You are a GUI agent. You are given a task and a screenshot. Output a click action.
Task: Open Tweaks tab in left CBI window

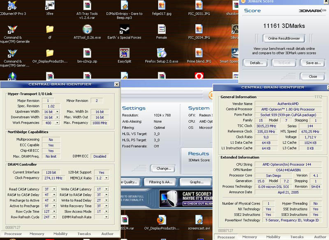click(x=84, y=234)
